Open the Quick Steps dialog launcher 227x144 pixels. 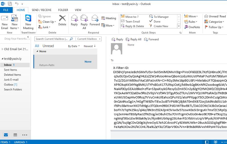(180, 33)
